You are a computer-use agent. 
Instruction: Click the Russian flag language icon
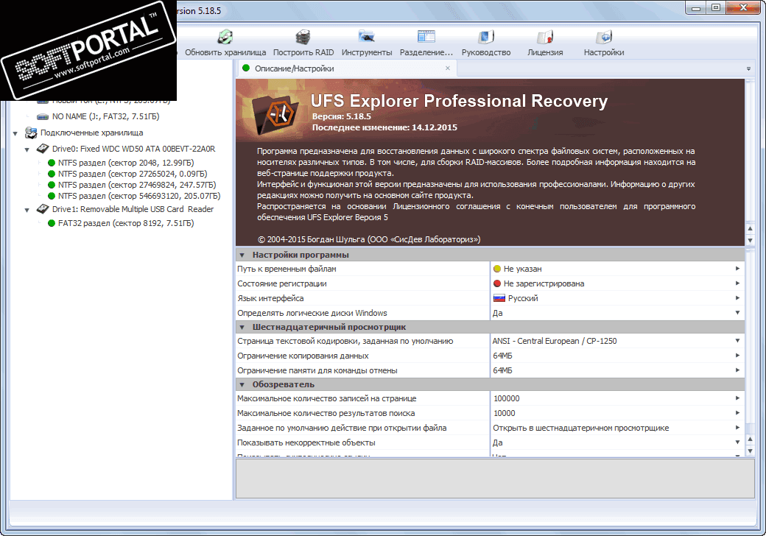[x=499, y=298]
